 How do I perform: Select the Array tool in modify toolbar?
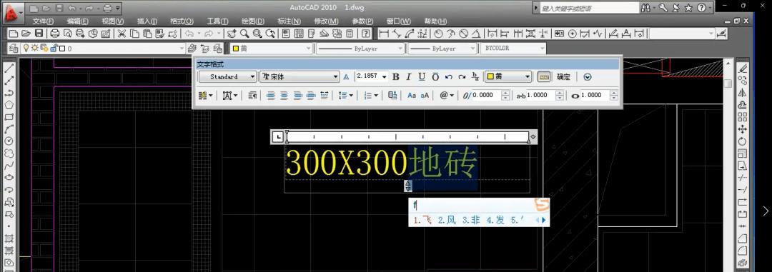click(x=743, y=117)
